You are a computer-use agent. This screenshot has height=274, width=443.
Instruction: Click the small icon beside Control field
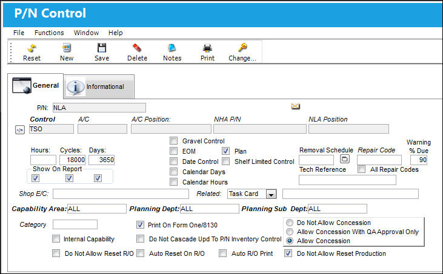pos(20,129)
